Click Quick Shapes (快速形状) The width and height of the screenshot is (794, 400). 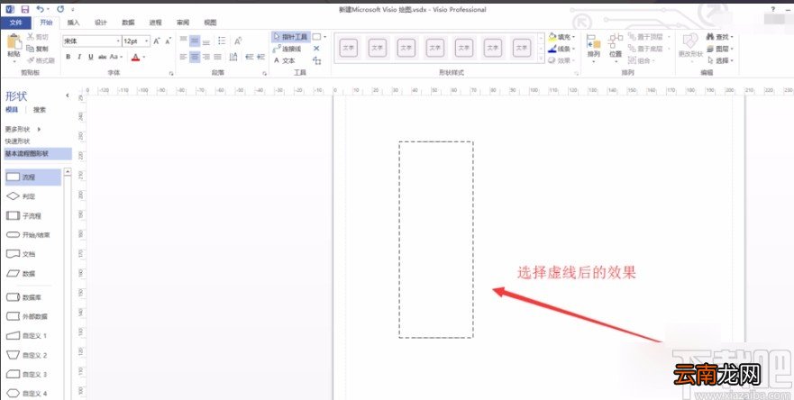[x=18, y=141]
